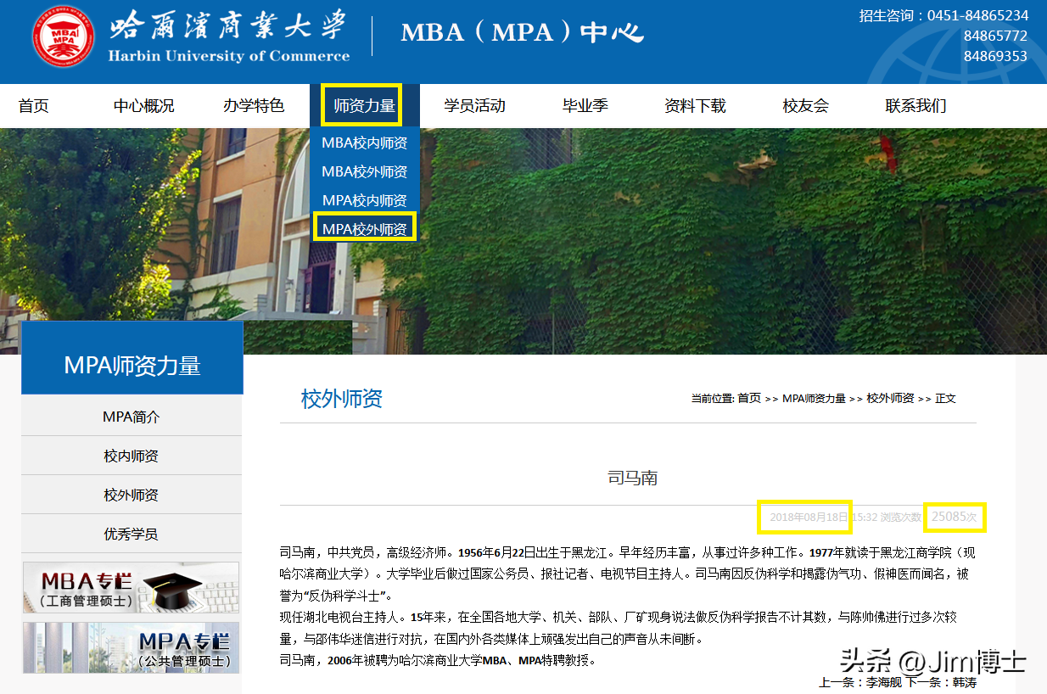Click 校外师资 in the breadcrumb trail
Screen dimensions: 1047x694
(890, 398)
